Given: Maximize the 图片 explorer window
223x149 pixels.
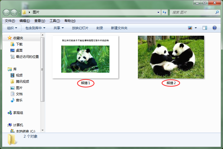Looking at the screenshot, I should pos(205,3).
